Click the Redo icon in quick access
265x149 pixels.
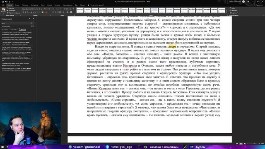[10, 2]
